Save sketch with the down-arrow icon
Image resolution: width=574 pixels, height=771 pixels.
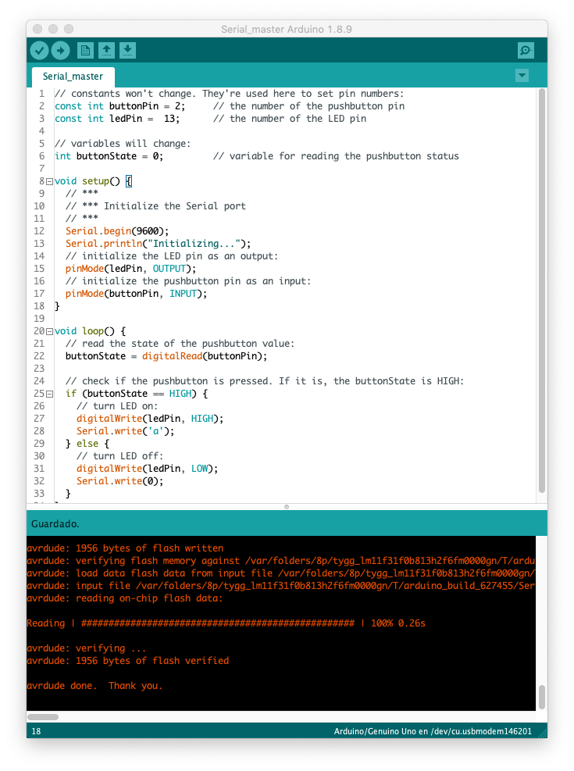tap(127, 50)
